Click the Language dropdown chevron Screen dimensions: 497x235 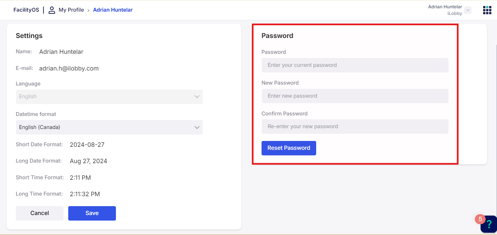[x=197, y=97]
